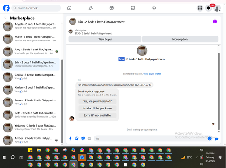This screenshot has height=168, width=226.
Task: Open the Marketplace storefront icon
Action: pyautogui.click(x=132, y=8)
